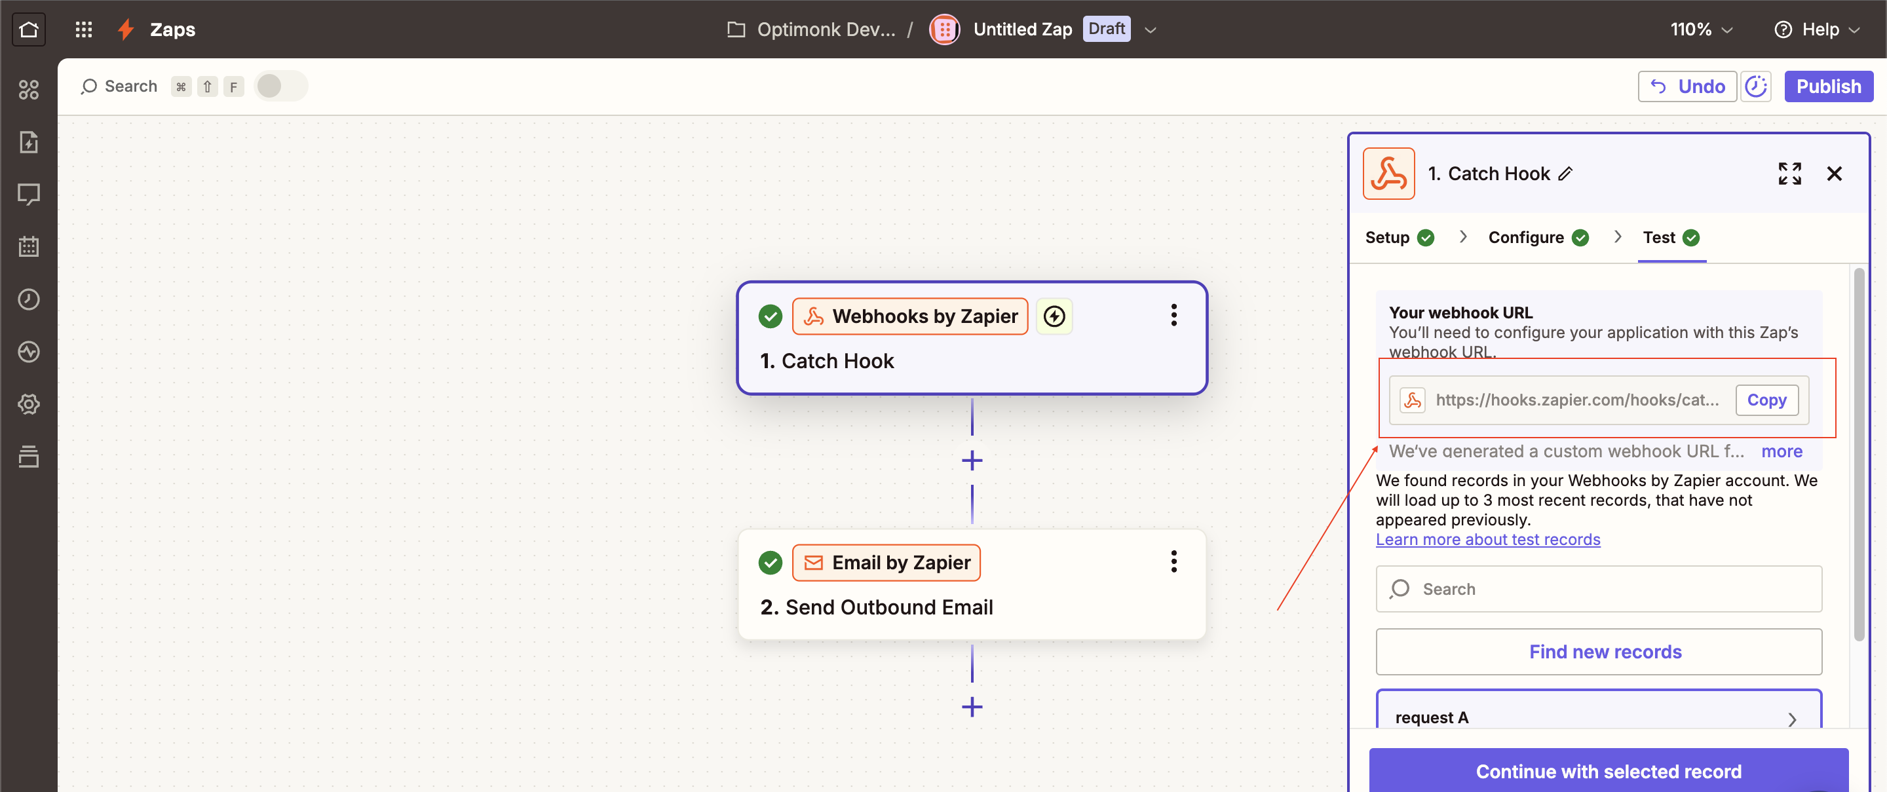Click the Zaps lightning bolt logo
This screenshot has width=1887, height=792.
(126, 29)
